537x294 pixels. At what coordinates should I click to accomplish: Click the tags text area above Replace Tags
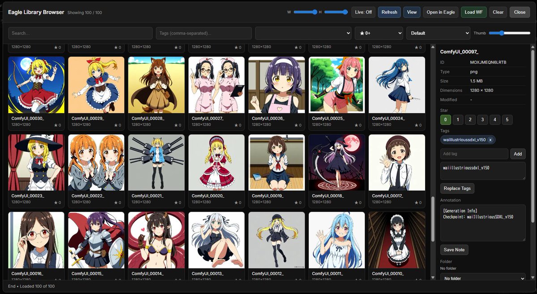pyautogui.click(x=483, y=171)
